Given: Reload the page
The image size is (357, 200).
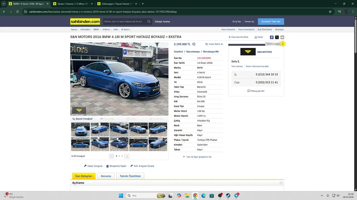Looking at the screenshot, I should 17,12.
